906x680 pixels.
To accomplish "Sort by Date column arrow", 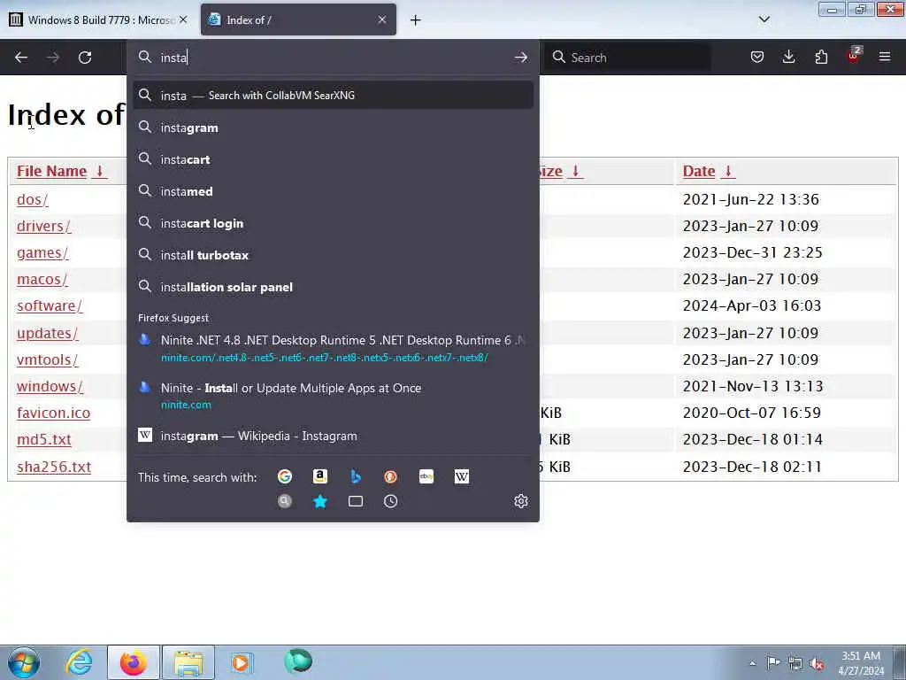I will [728, 171].
